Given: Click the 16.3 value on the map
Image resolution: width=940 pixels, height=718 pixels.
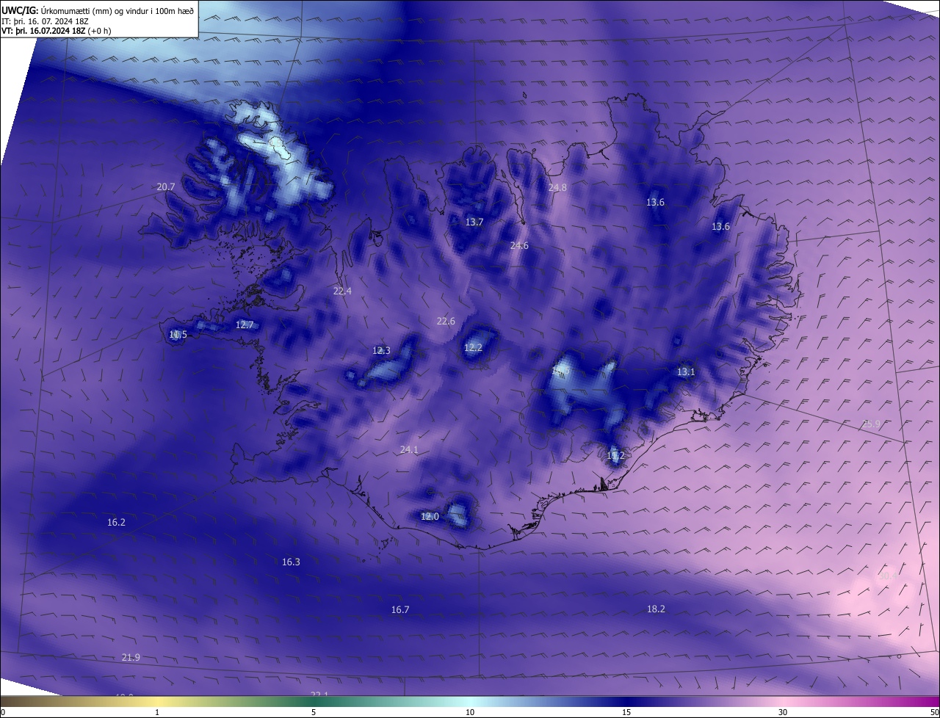Looking at the screenshot, I should click(291, 562).
